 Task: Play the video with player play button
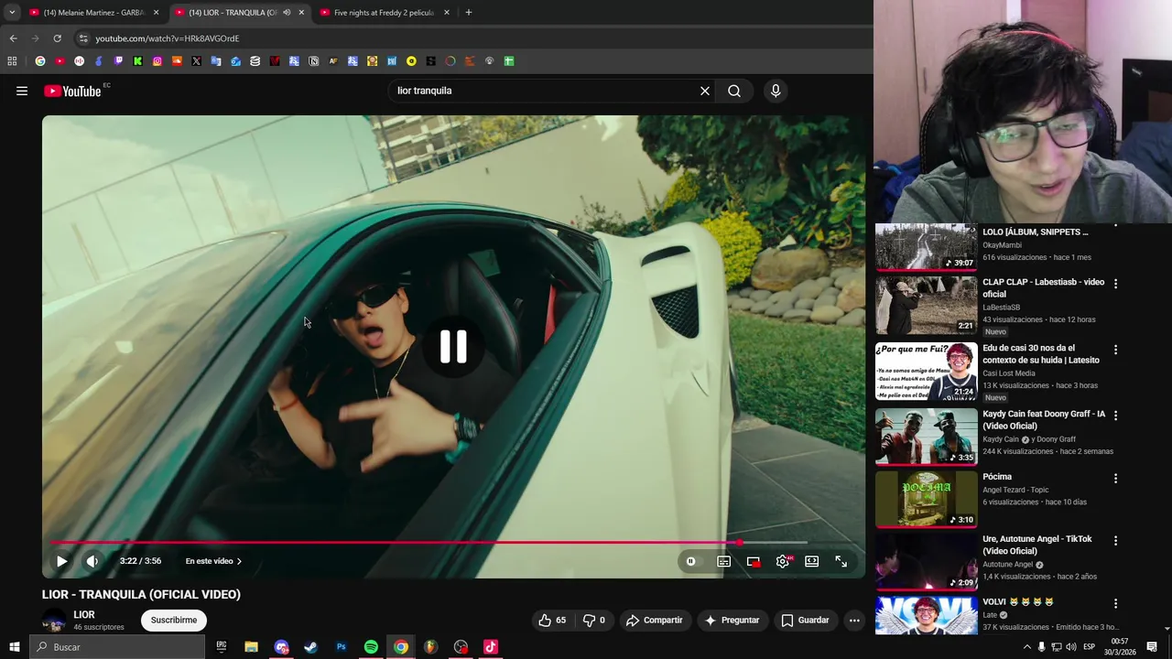[x=61, y=561]
